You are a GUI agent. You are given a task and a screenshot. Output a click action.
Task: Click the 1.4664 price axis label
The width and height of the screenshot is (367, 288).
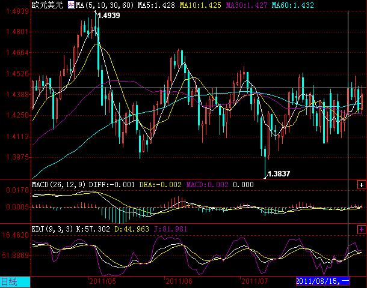pyautogui.click(x=17, y=53)
